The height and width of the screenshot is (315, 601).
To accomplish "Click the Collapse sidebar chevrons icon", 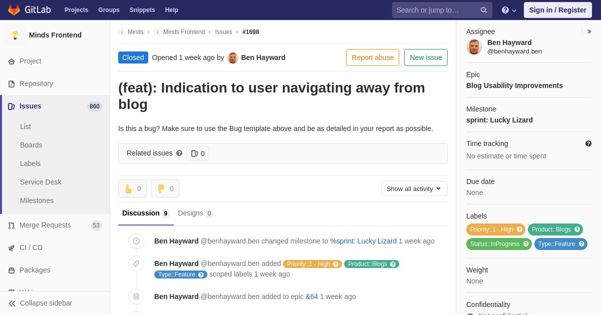I will click(x=12, y=303).
